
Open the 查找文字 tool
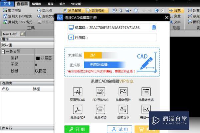coord(46,16)
